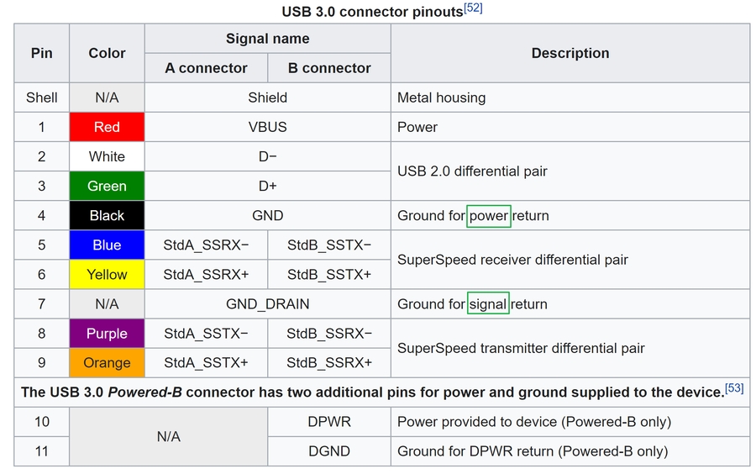The image size is (756, 474).
Task: Select the VBUS signal name cell
Action: [267, 127]
